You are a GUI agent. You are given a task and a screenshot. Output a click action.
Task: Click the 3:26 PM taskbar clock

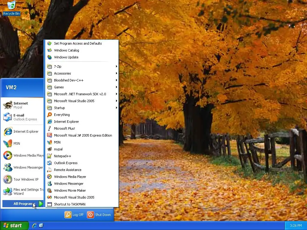coord(296,226)
